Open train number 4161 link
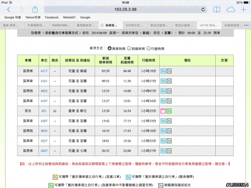 44,81
